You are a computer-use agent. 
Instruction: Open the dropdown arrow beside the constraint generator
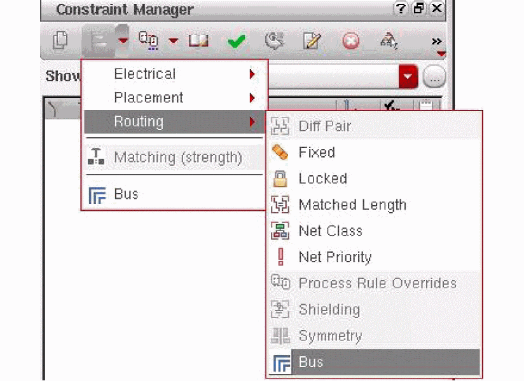click(123, 41)
